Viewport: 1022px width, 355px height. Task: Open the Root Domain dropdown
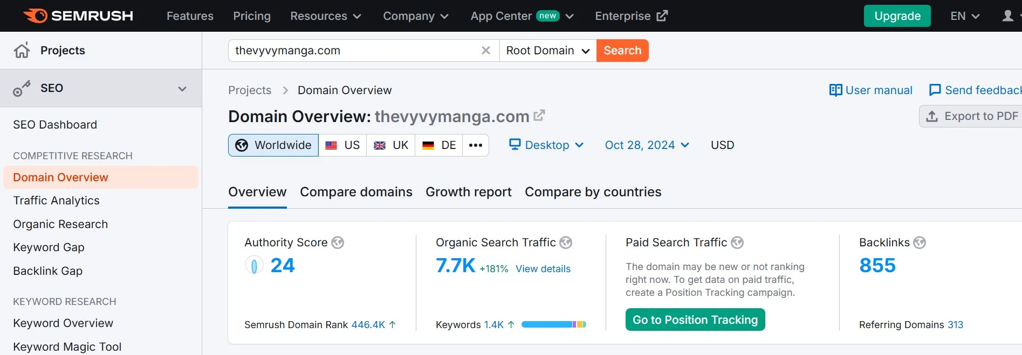click(x=548, y=51)
